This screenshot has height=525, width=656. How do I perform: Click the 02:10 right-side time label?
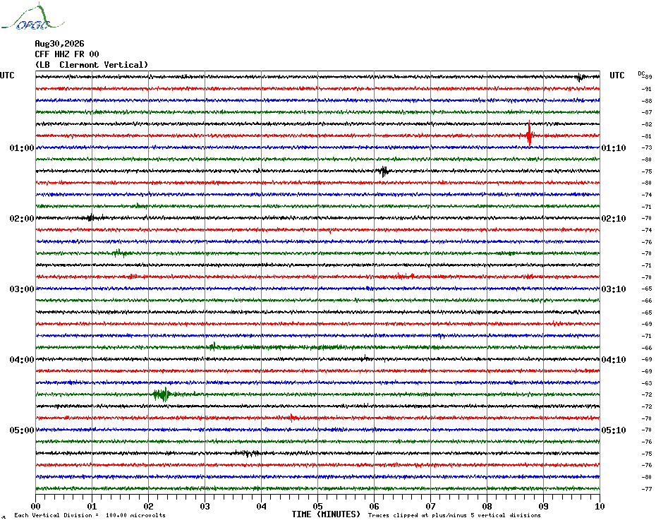point(614,219)
